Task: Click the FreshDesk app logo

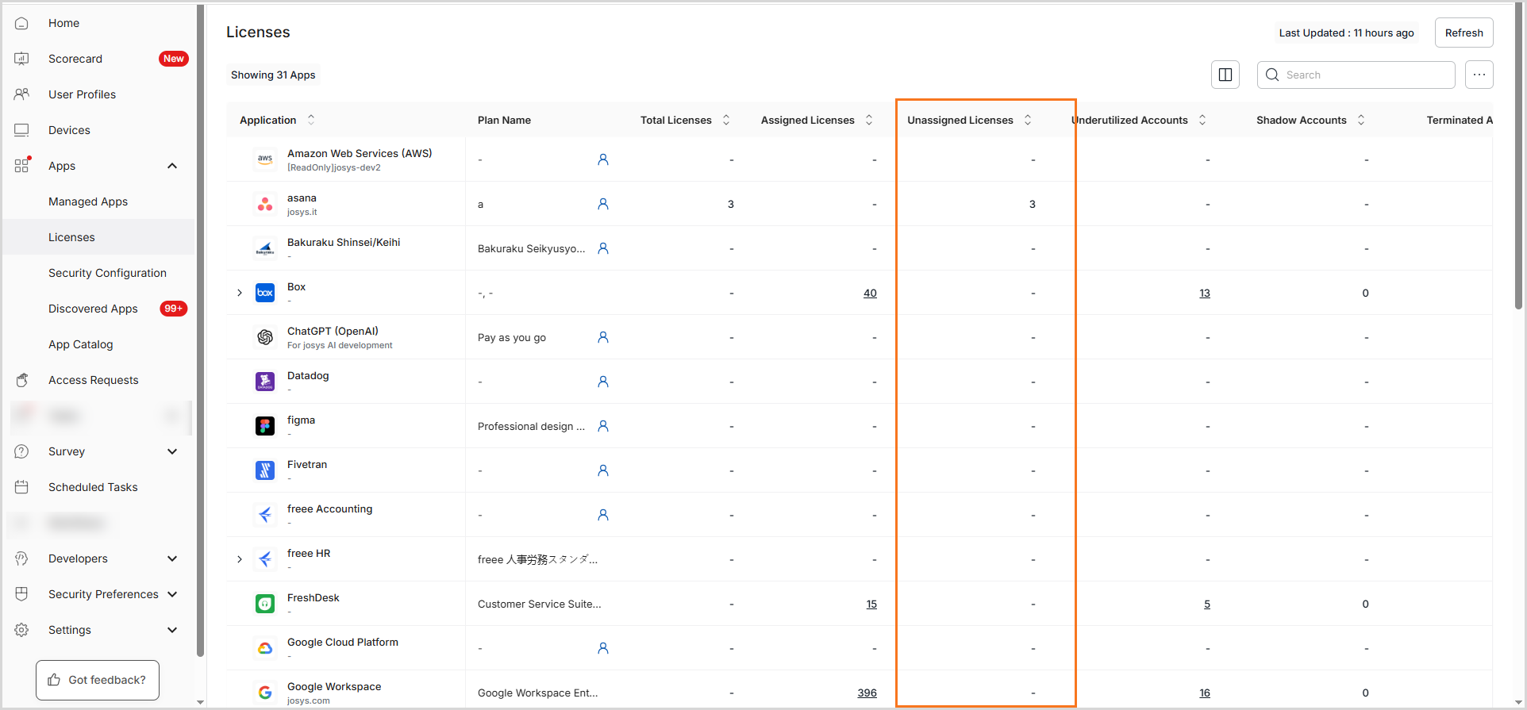Action: pyautogui.click(x=265, y=604)
